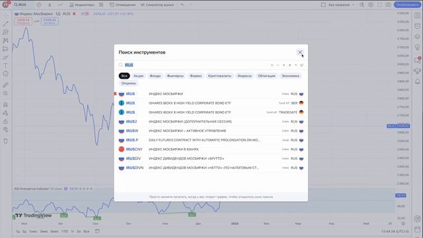Open chart settings gear icon

tap(371, 5)
